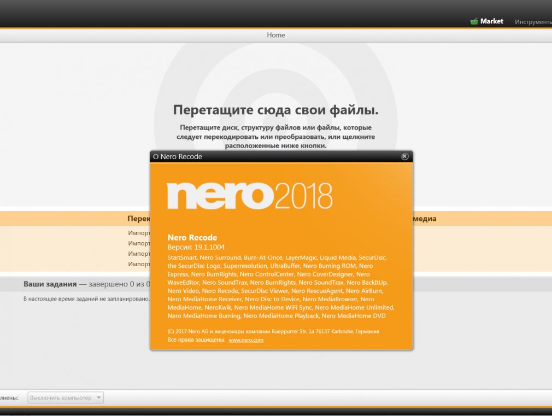Viewport: 552px width, 416px height.
Task: Click the 'Перетащите сюда свои файлы.' heading
Action: [275, 110]
